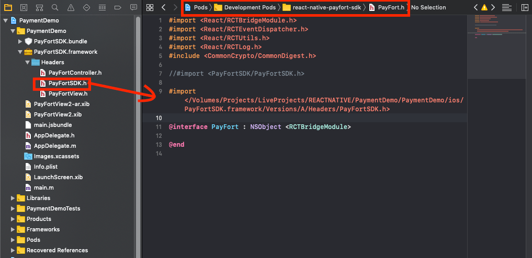This screenshot has height=258, width=532.
Task: Open the Breakpoint navigator
Action: tap(118, 7)
